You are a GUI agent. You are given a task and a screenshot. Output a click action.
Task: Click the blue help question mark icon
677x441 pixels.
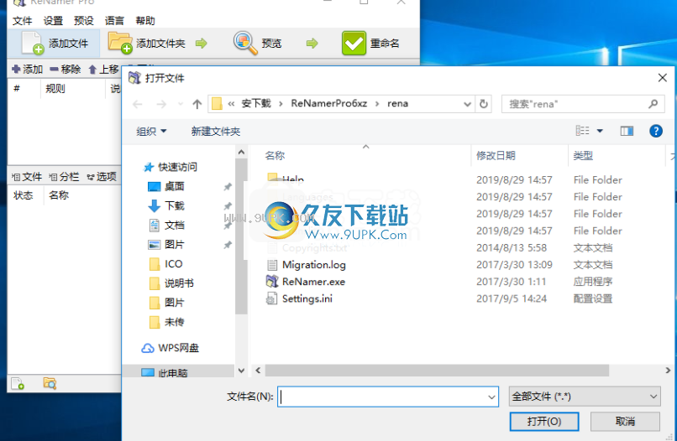click(656, 131)
